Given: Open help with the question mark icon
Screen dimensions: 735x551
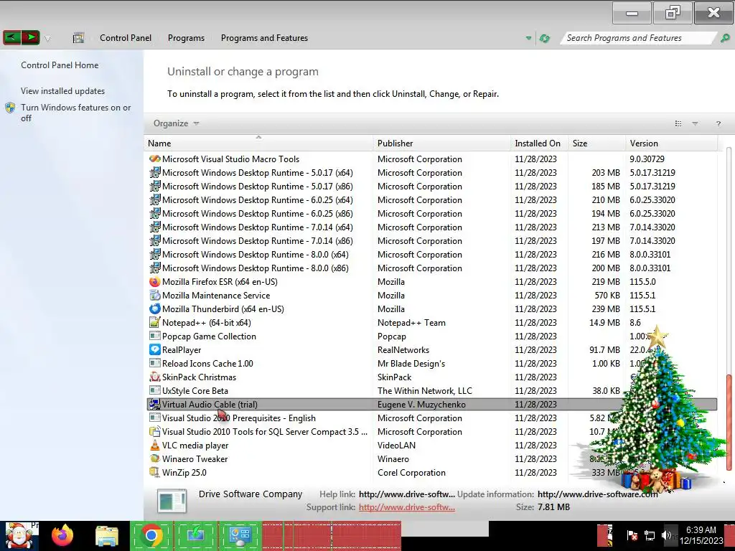Looking at the screenshot, I should point(718,123).
